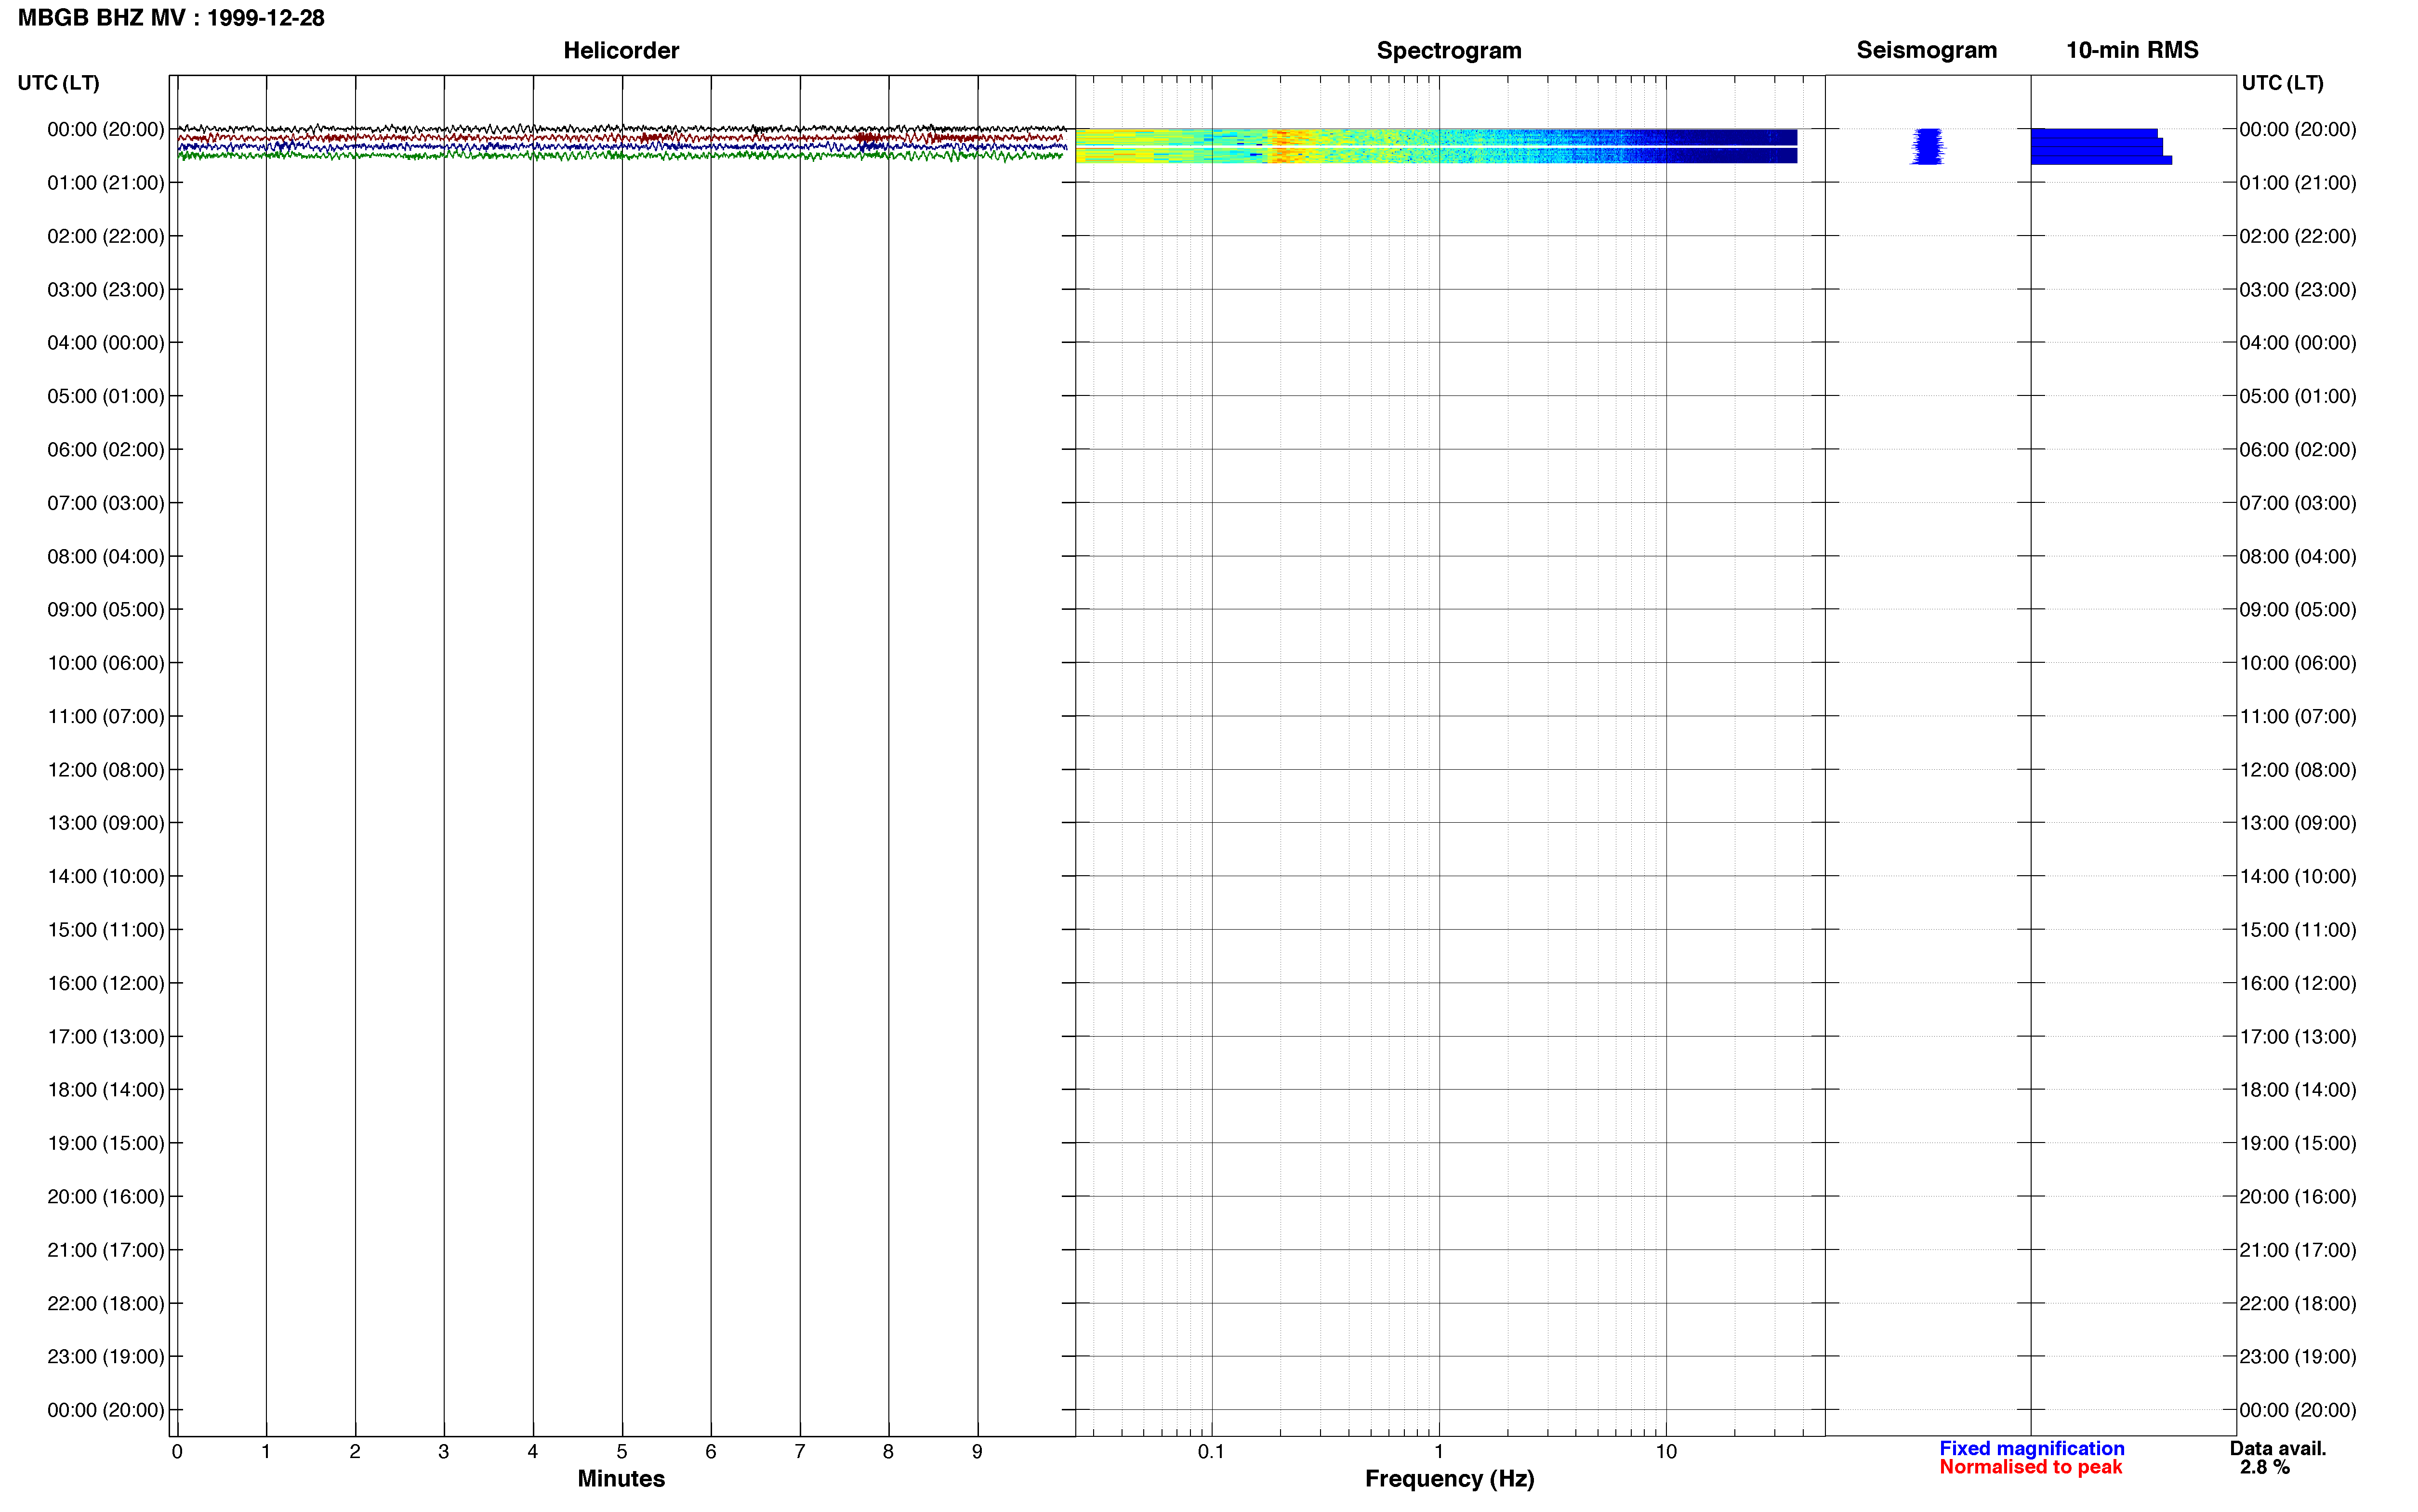The height and width of the screenshot is (1512, 2418).
Task: Click the '10' tick on Frequency axis
Action: tap(1666, 1451)
